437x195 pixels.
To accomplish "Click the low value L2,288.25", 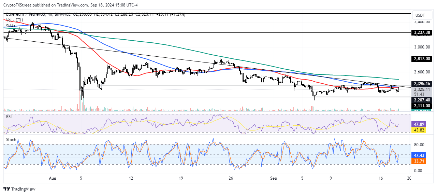I will pyautogui.click(x=124, y=14).
